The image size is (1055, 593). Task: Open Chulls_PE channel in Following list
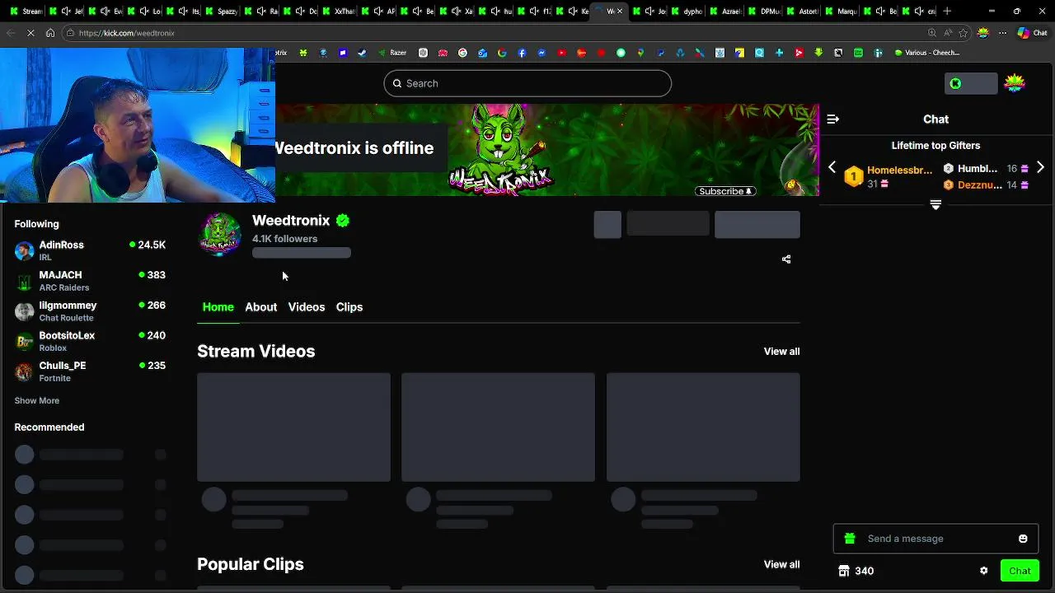(x=90, y=371)
